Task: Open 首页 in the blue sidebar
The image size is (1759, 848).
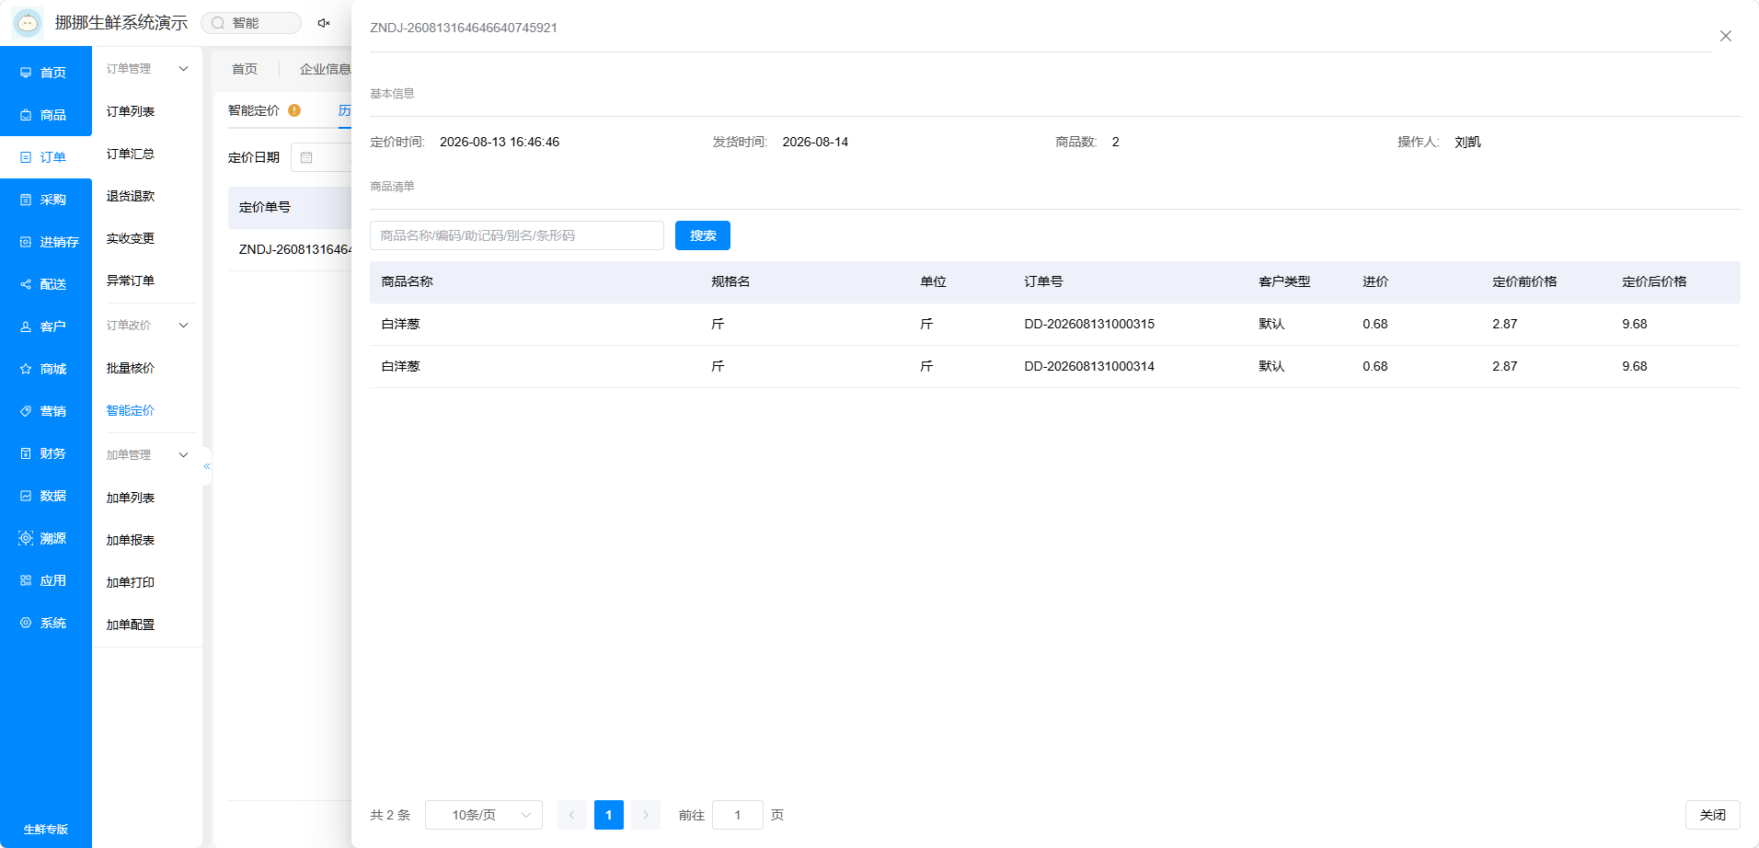Action: coord(45,73)
